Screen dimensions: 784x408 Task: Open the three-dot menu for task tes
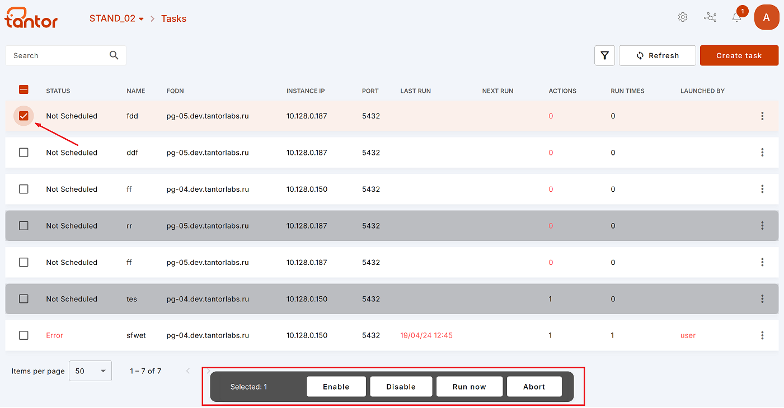762,299
